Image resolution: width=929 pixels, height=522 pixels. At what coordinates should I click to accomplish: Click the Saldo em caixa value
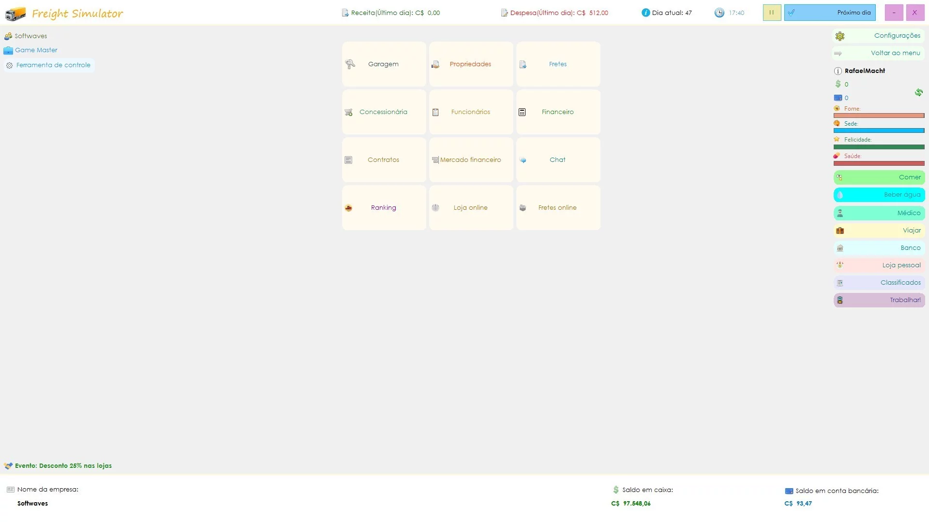tap(631, 504)
